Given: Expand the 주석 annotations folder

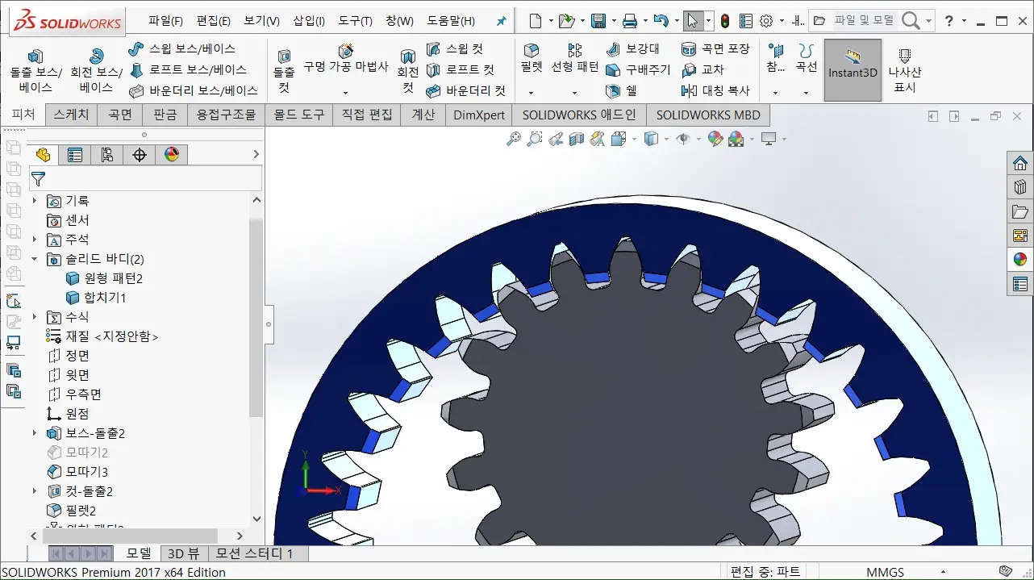Looking at the screenshot, I should [35, 240].
